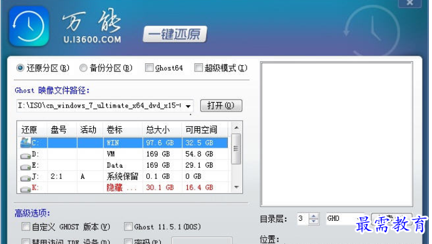Select the J: drive icon
This screenshot has width=432, height=244.
click(x=25, y=178)
